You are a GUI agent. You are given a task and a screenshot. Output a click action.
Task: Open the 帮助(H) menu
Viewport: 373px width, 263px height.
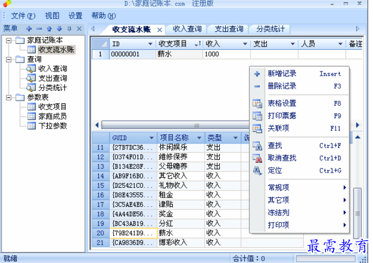click(x=104, y=16)
